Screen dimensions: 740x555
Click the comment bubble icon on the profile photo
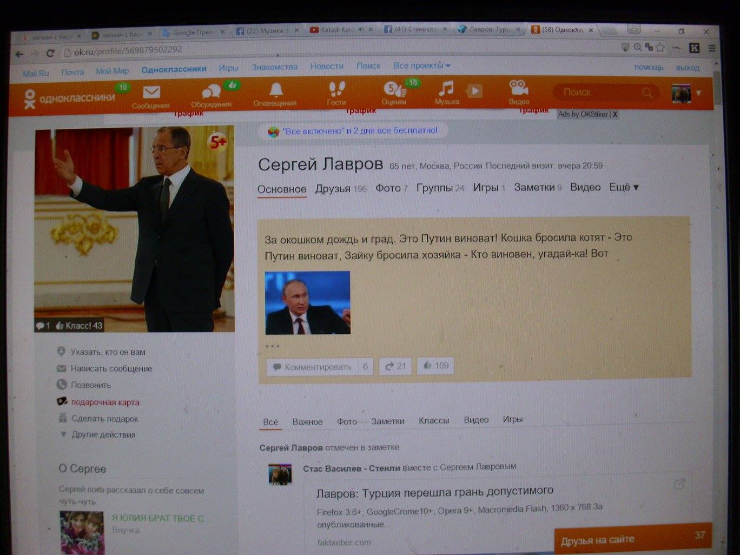click(41, 326)
